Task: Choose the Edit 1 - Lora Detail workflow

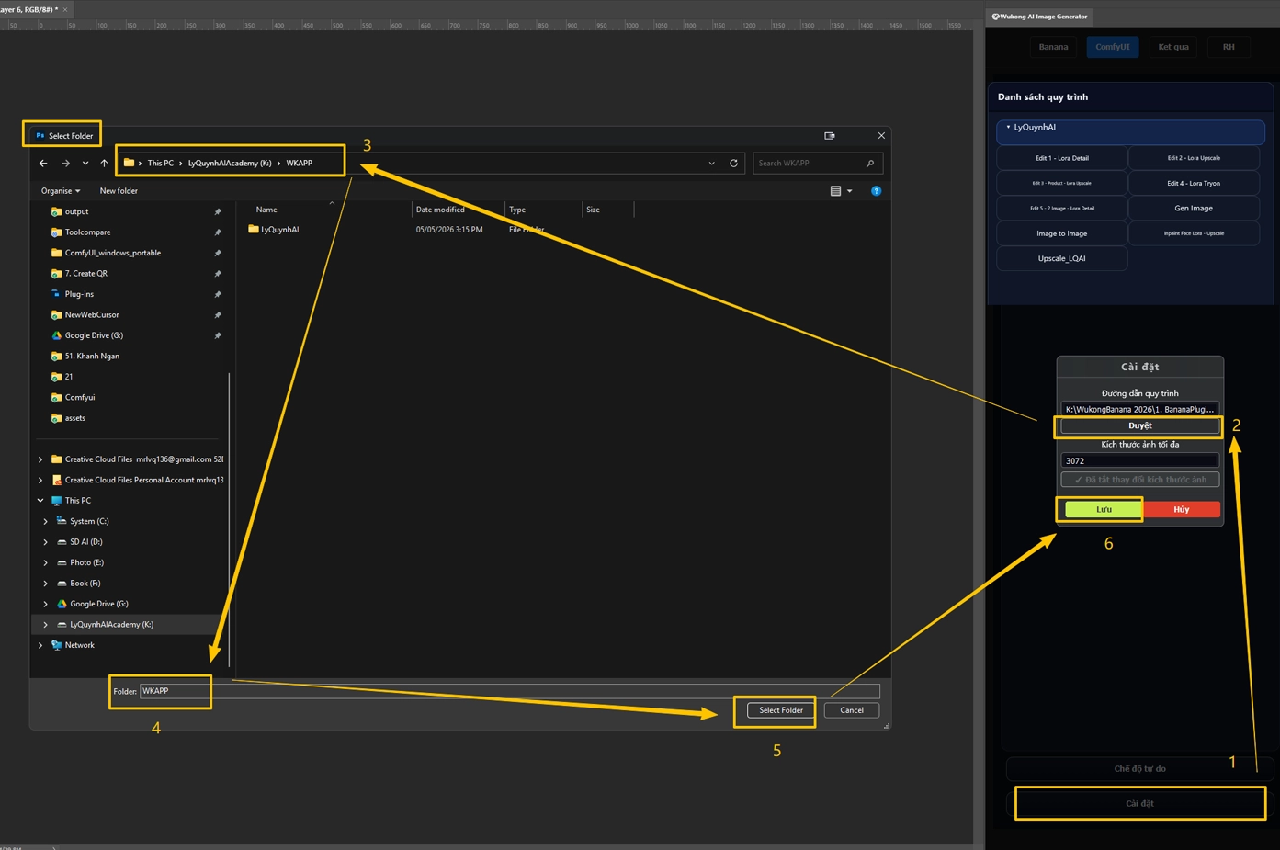Action: [1062, 158]
